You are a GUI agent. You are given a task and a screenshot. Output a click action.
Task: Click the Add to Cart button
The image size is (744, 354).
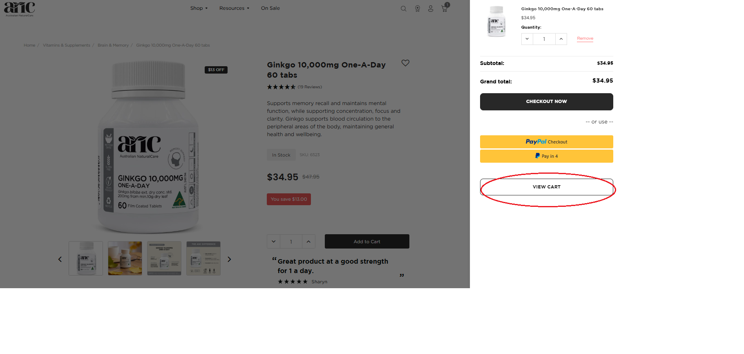click(367, 242)
